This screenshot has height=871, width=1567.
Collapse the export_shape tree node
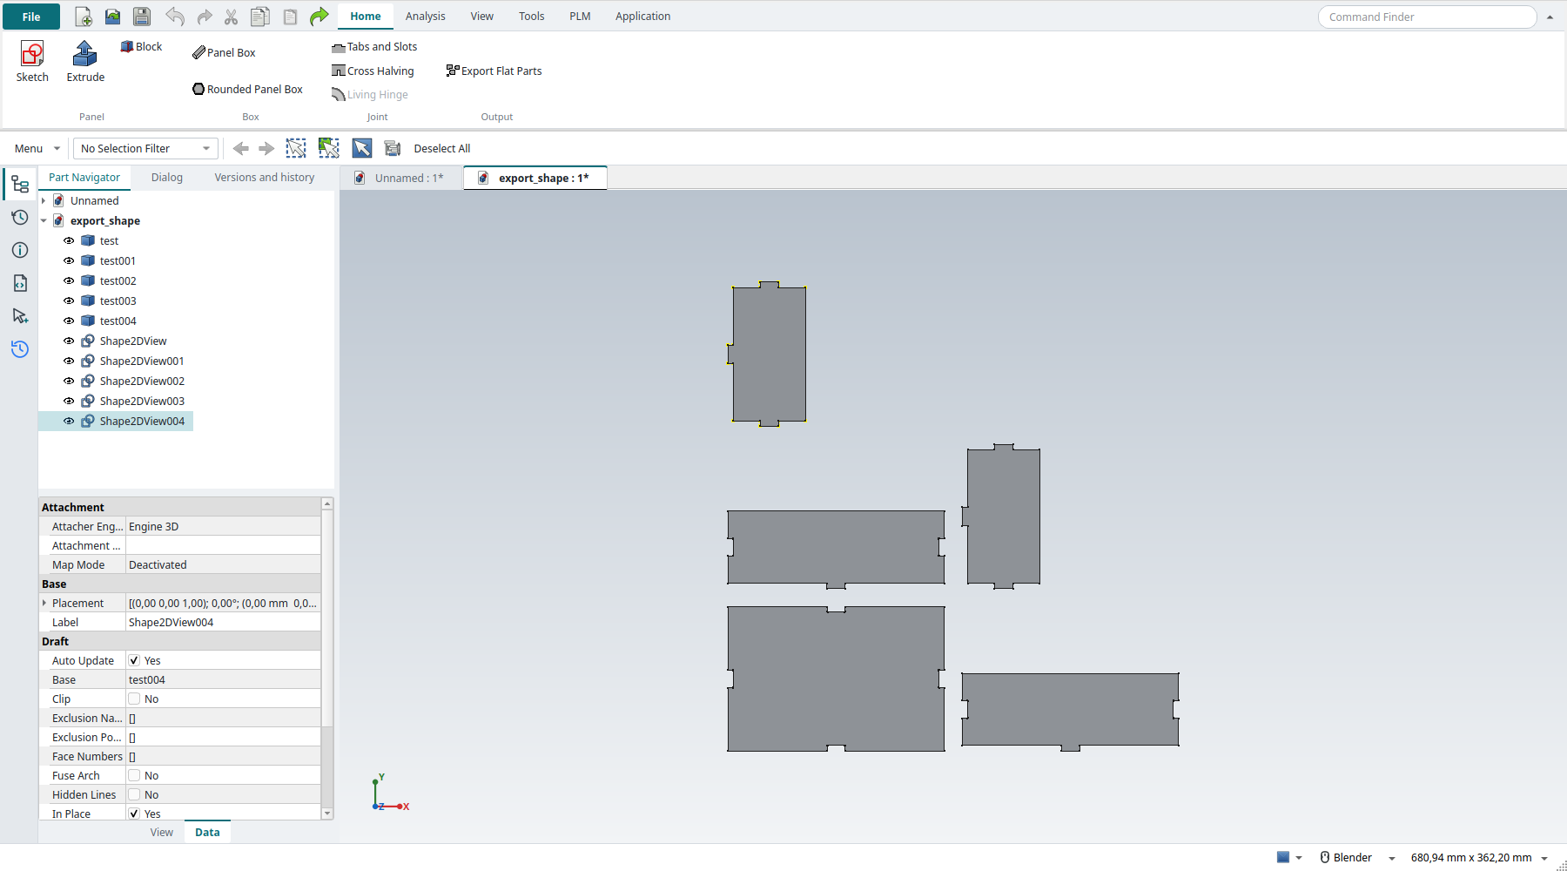[44, 221]
